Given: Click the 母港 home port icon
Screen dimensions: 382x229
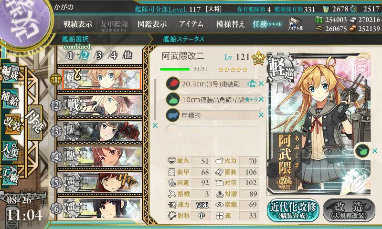Looking at the screenshot, I should (35, 122).
